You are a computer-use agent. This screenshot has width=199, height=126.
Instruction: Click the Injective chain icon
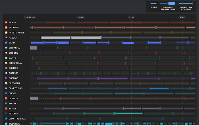tap(6, 124)
